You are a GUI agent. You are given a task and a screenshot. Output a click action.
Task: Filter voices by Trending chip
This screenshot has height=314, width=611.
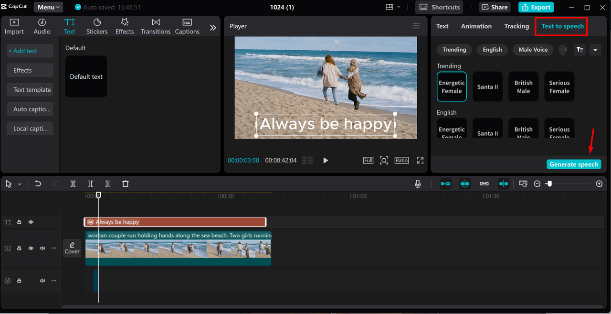454,50
